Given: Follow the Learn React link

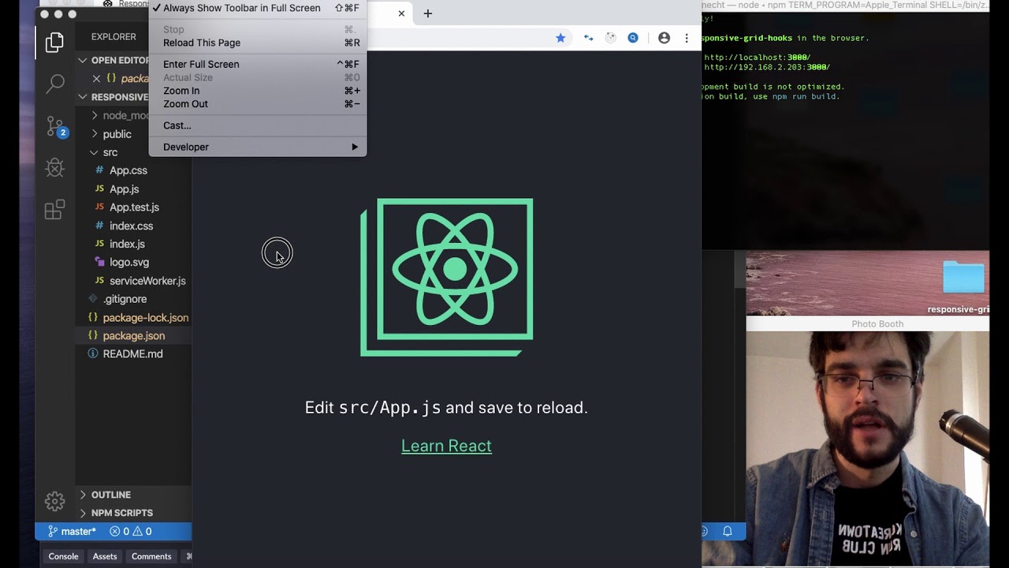Looking at the screenshot, I should click(x=446, y=446).
